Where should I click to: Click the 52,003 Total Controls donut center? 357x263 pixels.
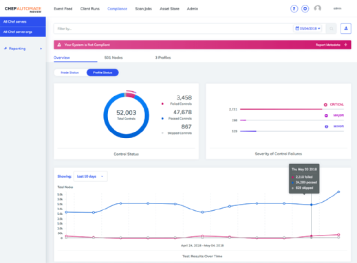[127, 115]
